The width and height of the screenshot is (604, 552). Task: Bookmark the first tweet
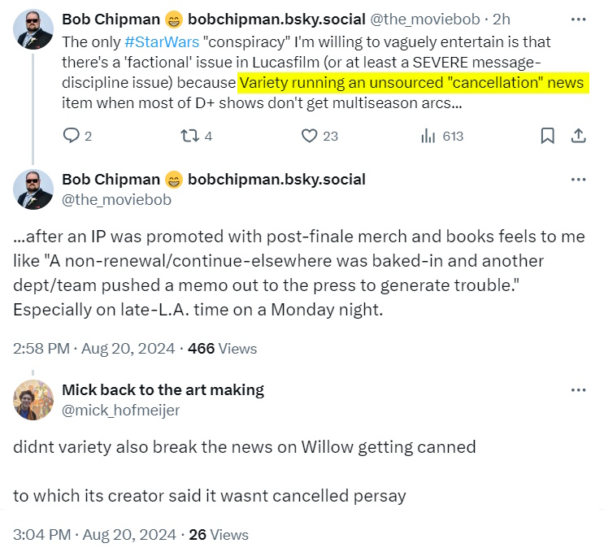[x=548, y=136]
